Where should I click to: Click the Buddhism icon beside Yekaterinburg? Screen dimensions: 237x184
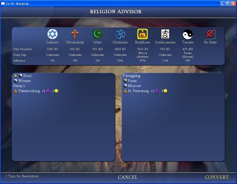click(16, 91)
